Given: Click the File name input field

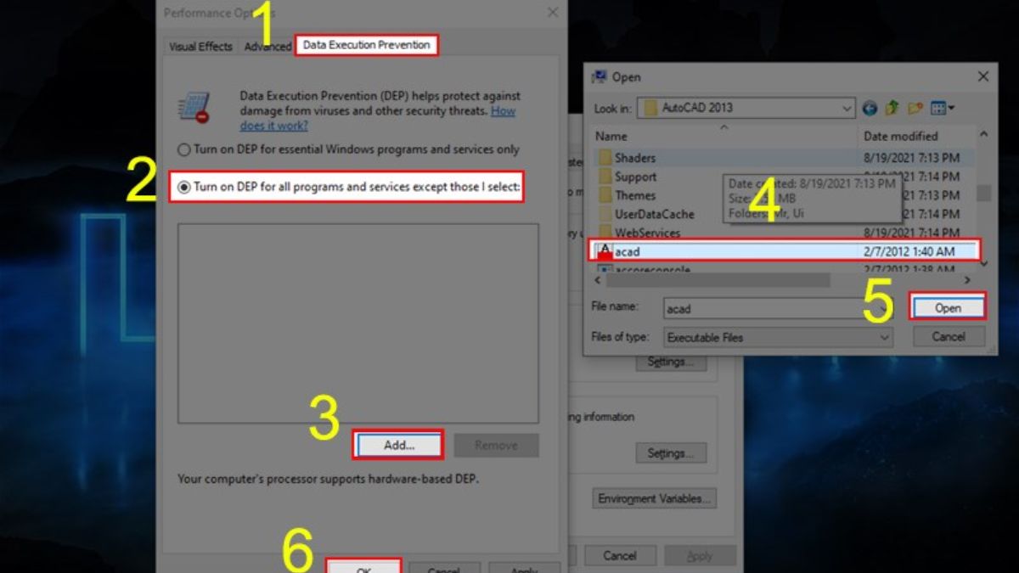Looking at the screenshot, I should point(764,309).
